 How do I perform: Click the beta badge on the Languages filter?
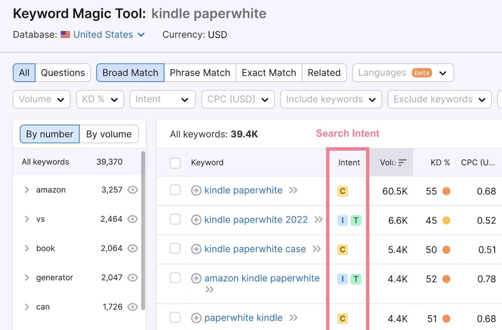[x=422, y=73]
